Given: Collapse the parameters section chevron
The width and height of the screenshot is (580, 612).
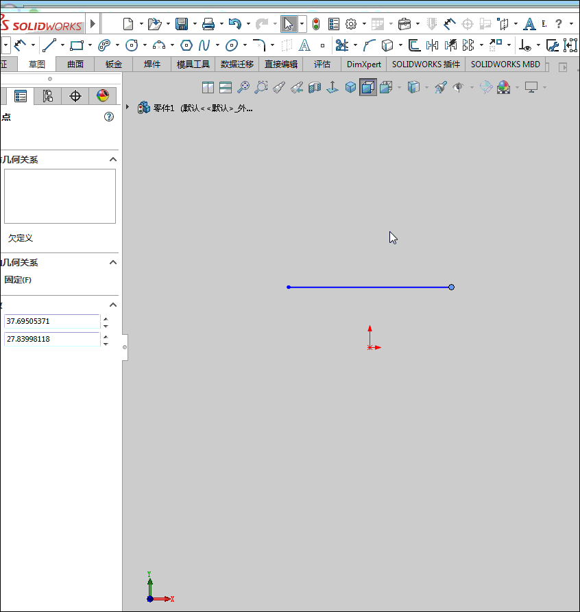Looking at the screenshot, I should 112,305.
